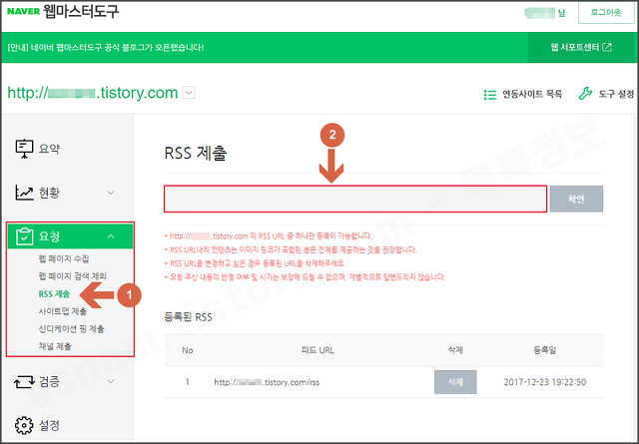Click the row number 1 cell
This screenshot has height=444, width=639.
point(188,382)
